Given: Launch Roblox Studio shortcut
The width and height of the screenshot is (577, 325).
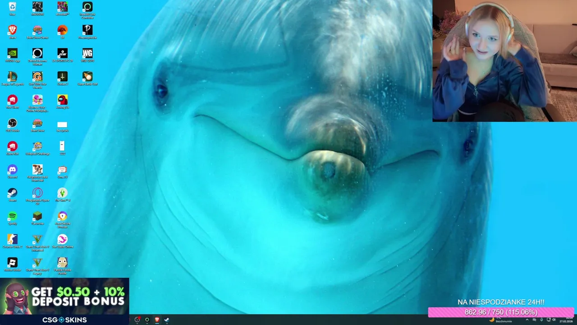Looking at the screenshot, I should 12,265.
